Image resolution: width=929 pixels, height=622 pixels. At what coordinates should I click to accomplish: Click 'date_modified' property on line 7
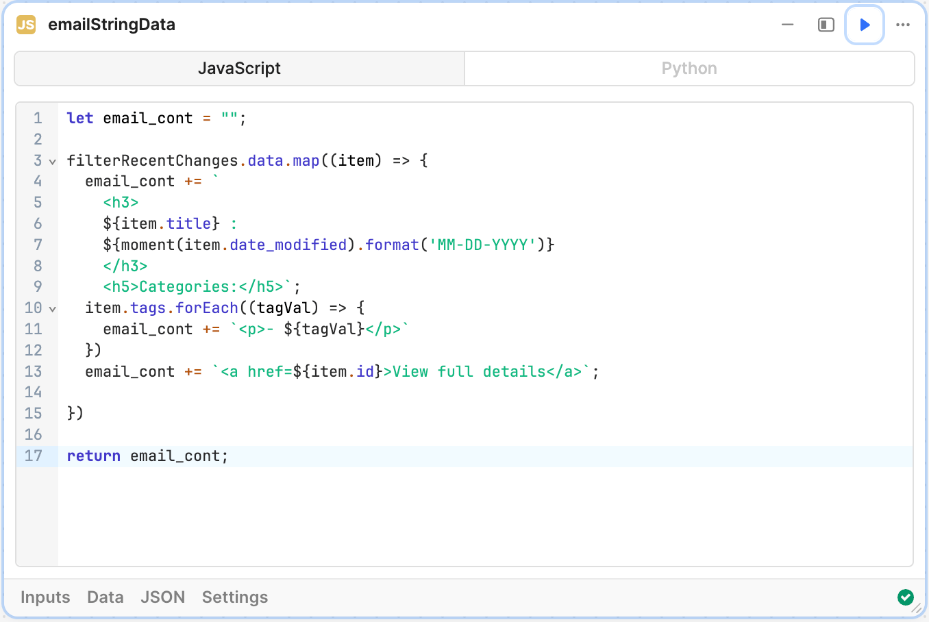click(x=288, y=245)
